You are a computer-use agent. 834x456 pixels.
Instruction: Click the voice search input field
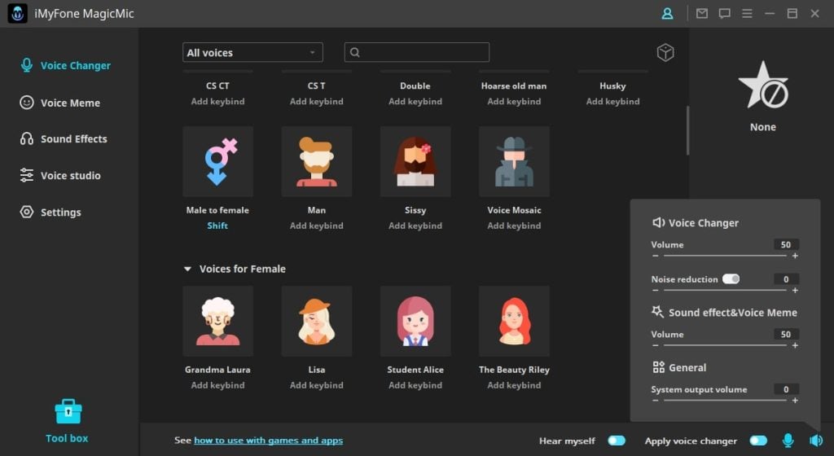click(417, 52)
